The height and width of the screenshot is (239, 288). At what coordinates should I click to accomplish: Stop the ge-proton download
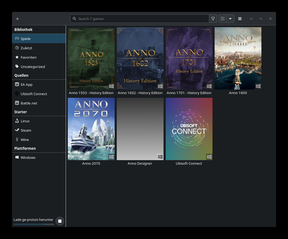pyautogui.click(x=60, y=221)
